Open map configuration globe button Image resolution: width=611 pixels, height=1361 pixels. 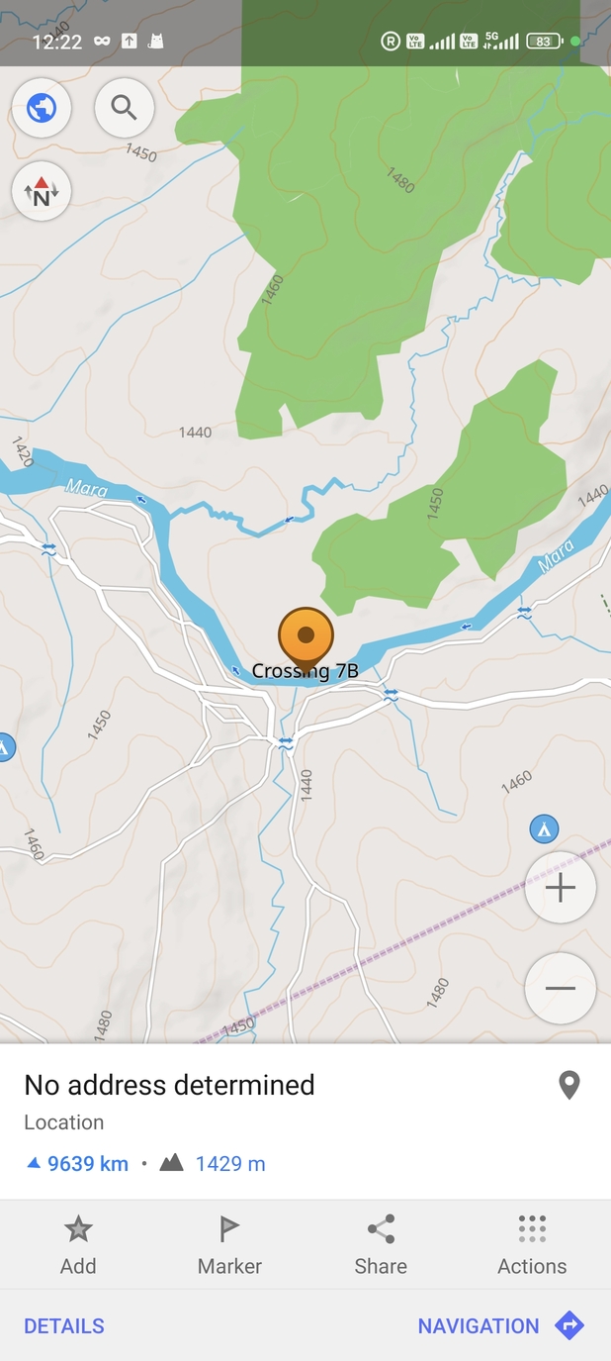tap(42, 107)
